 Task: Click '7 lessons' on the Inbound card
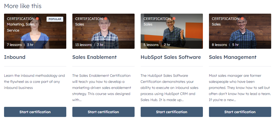point(14,45)
